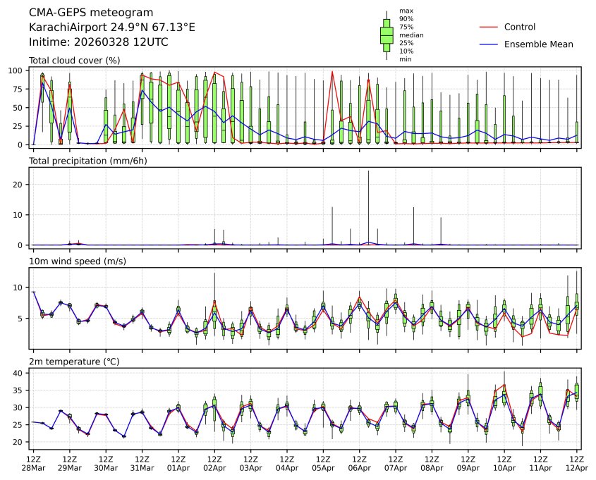Click the "28Mar" date label on the time axis
Viewport: 596px width, 480px height.
(x=33, y=468)
